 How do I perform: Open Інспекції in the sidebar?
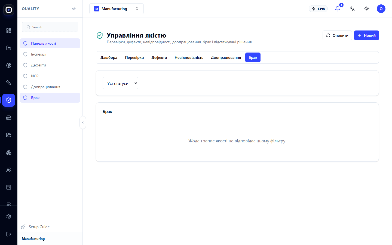tap(50, 54)
